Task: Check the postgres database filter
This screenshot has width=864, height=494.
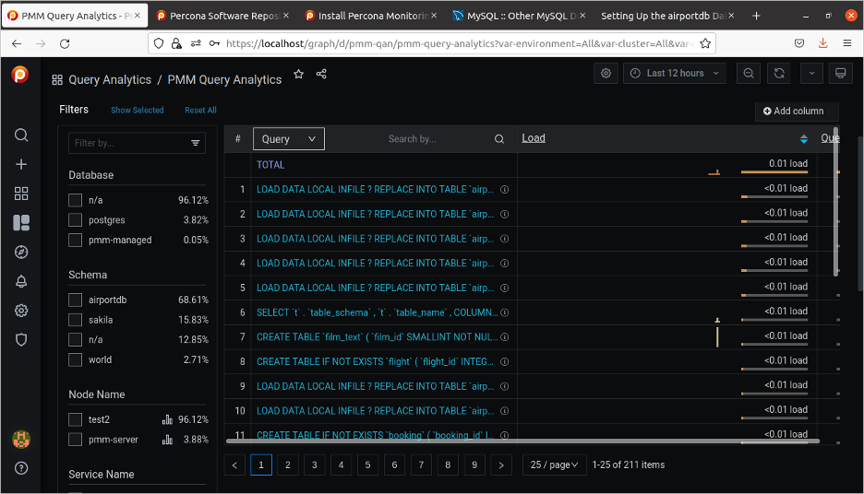Action: coord(75,220)
